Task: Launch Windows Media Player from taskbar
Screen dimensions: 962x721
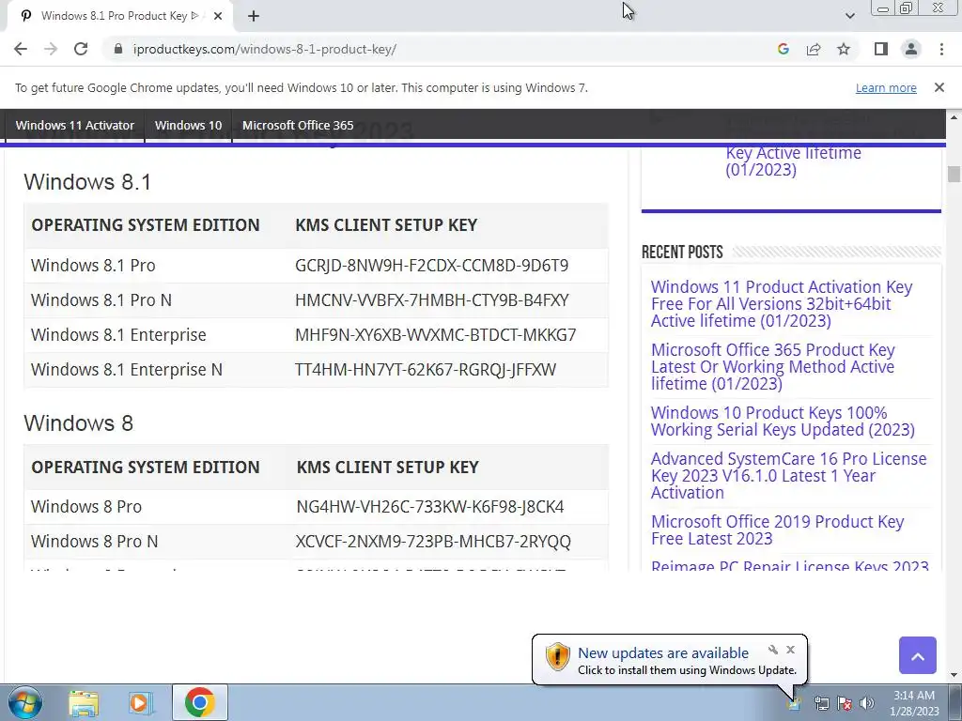Action: pos(140,702)
